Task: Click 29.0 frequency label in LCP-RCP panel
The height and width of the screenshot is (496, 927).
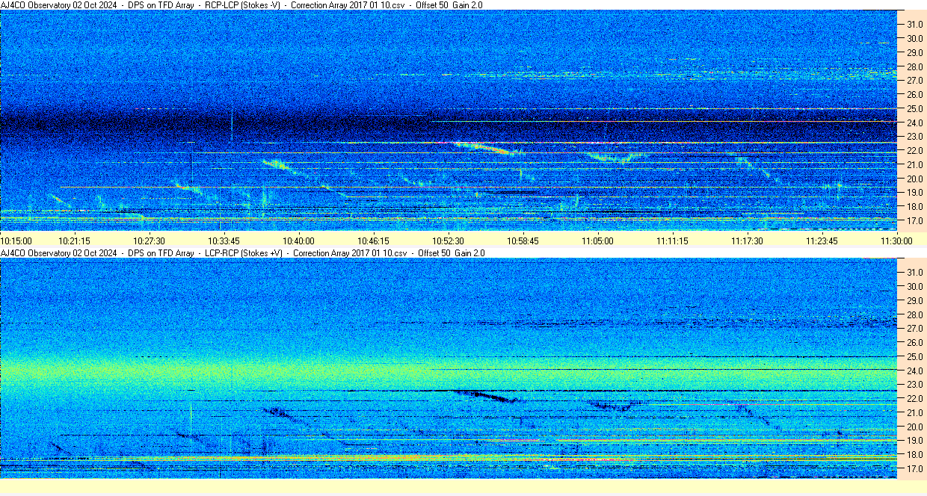Action: coord(915,300)
